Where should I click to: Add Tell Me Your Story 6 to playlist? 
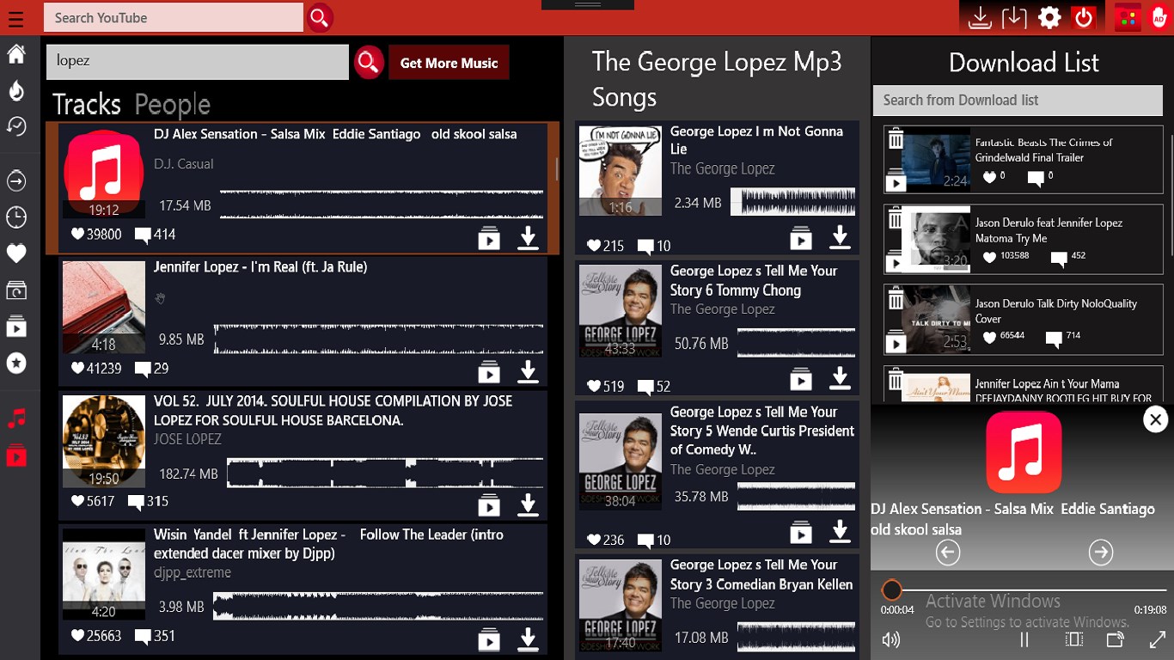click(801, 378)
